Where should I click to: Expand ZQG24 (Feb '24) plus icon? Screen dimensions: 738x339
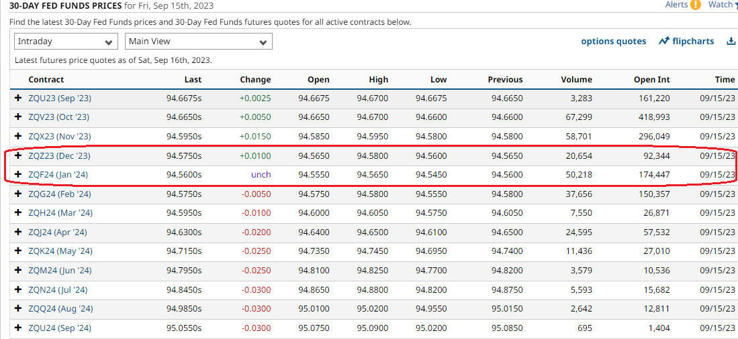pyautogui.click(x=18, y=194)
